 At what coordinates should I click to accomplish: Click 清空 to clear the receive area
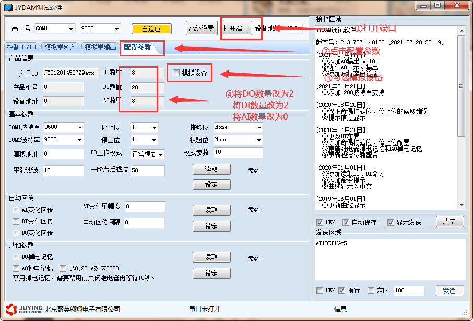click(449, 221)
